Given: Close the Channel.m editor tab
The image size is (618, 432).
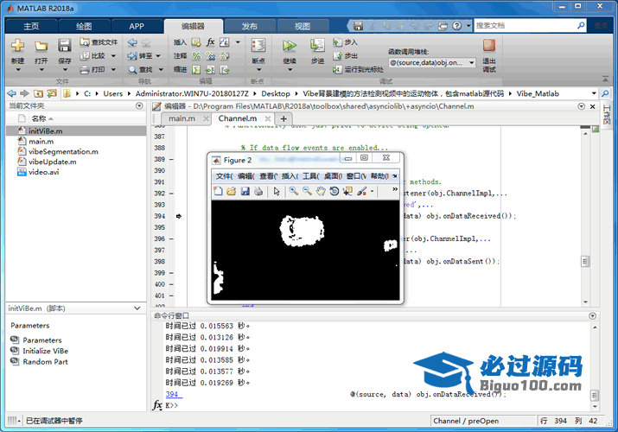Looking at the screenshot, I should click(x=268, y=118).
